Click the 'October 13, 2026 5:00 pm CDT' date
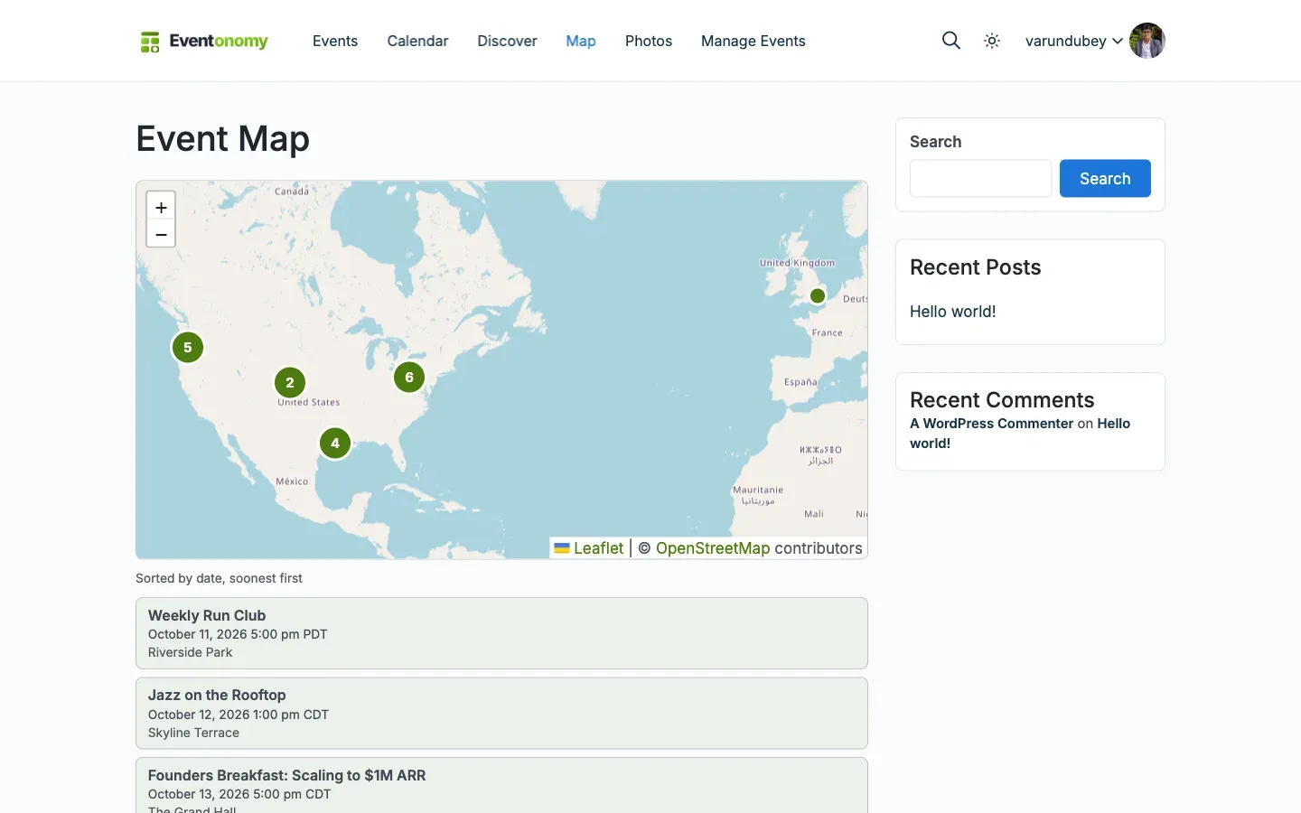 [x=239, y=794]
